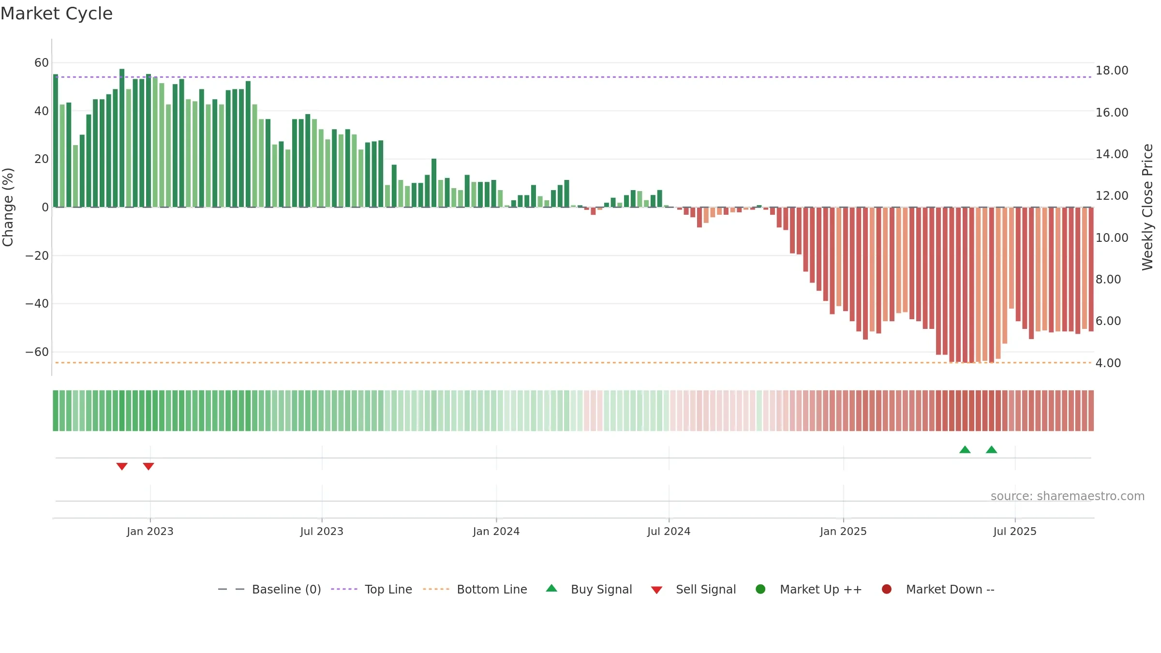1161x653 pixels.
Task: Click the Jul 2024 axis label
Action: 669,531
